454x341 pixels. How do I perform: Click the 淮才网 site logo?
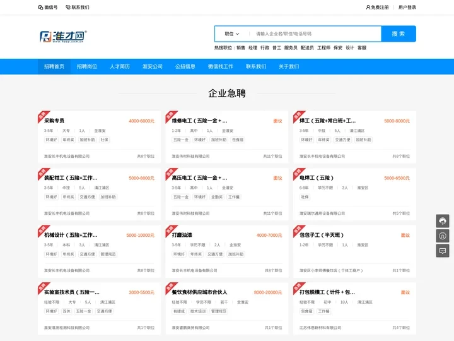[63, 37]
